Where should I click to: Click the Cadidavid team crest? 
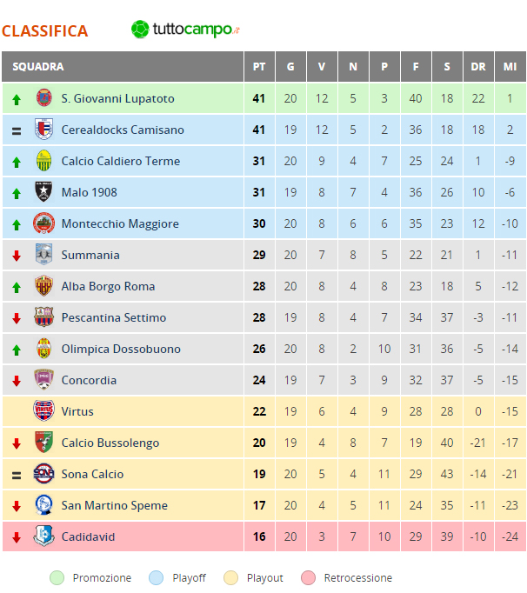pyautogui.click(x=43, y=536)
